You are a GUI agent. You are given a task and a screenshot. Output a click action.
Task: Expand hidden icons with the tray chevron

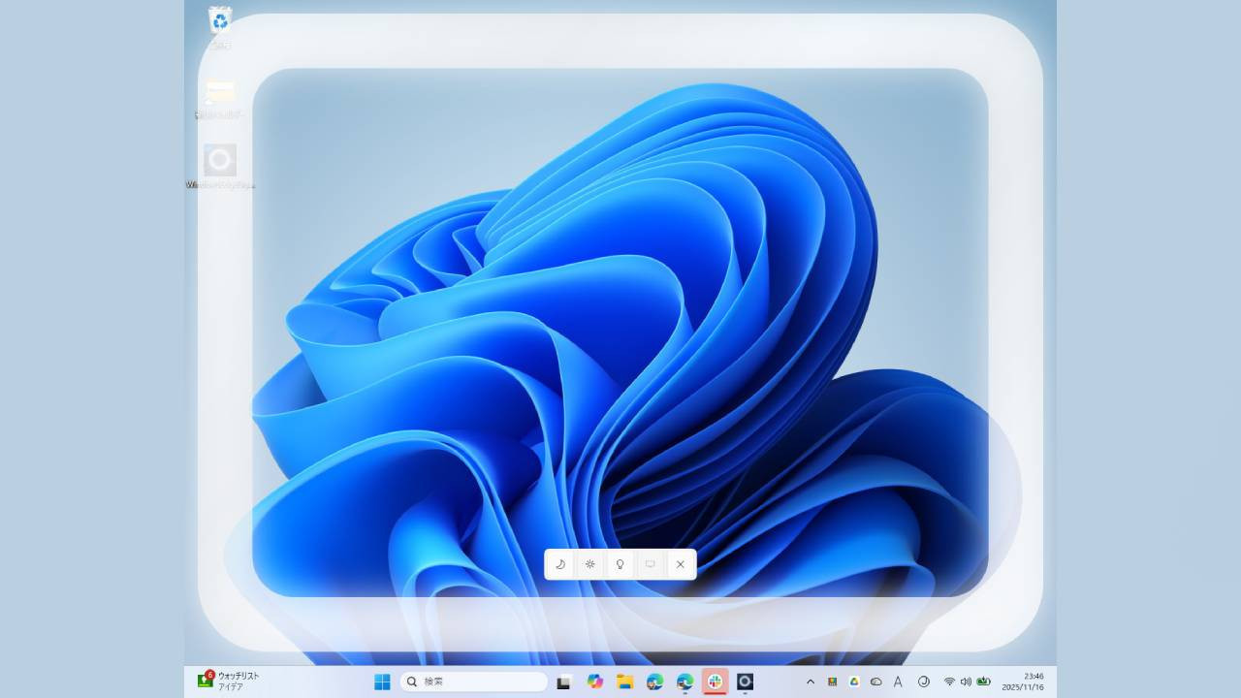810,682
